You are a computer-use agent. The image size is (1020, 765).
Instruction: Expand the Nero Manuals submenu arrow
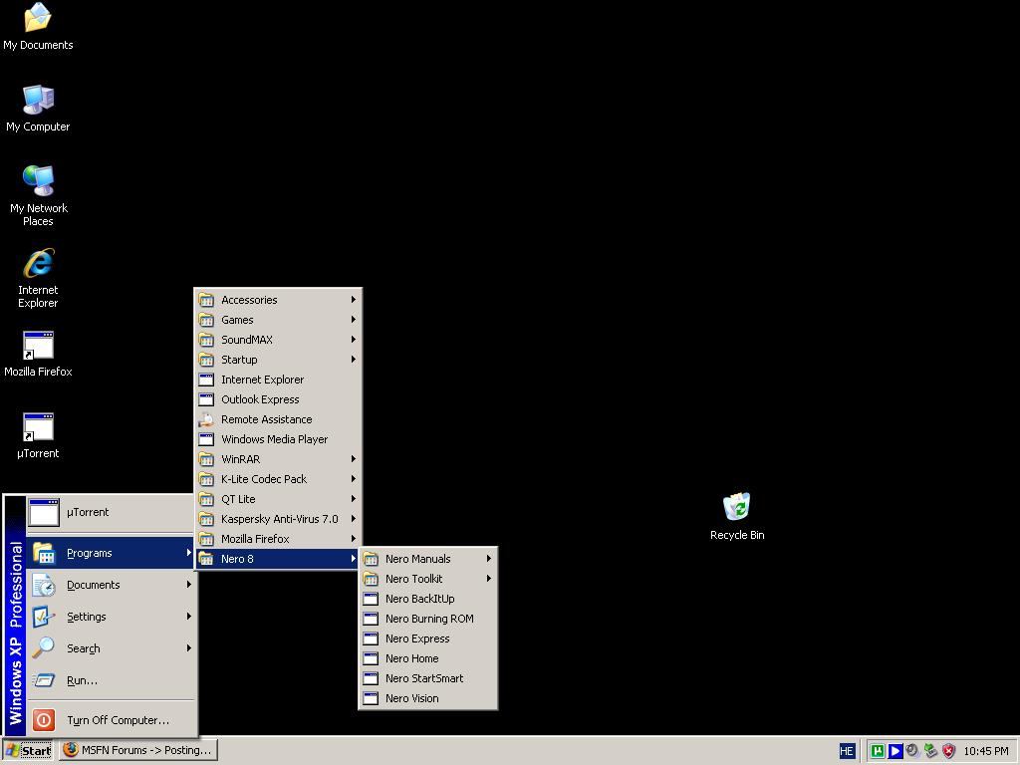pyautogui.click(x=488, y=559)
